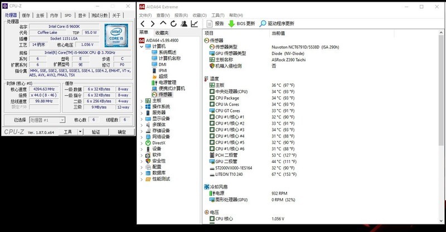The image size is (446, 232).
Task: Click BIOS 更新 toolbar button
Action: 241,23
